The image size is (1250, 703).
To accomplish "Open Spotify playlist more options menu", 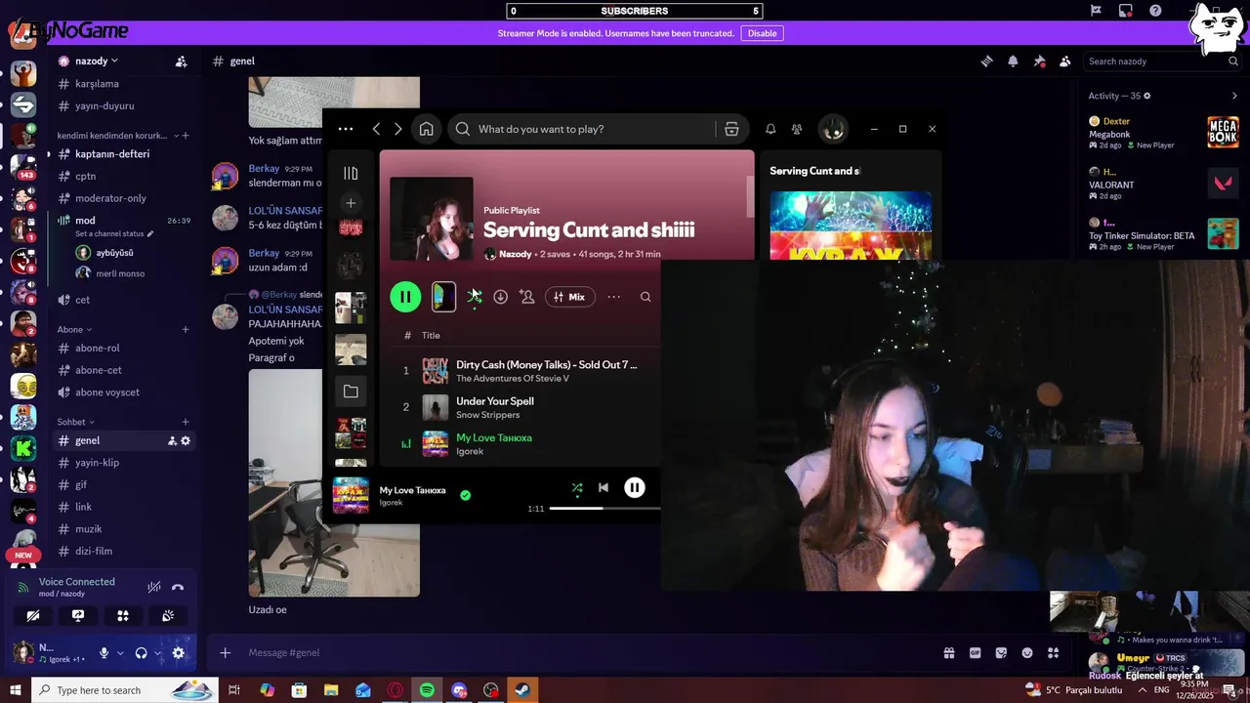I will (613, 297).
